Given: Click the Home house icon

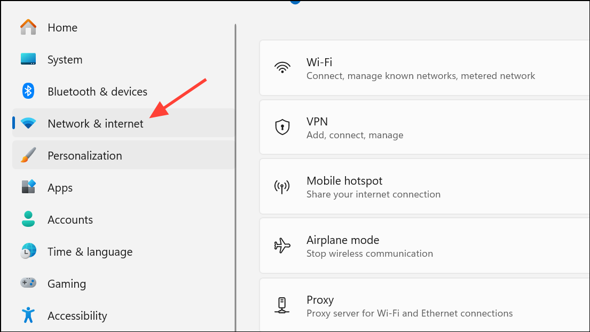Looking at the screenshot, I should pos(28,27).
